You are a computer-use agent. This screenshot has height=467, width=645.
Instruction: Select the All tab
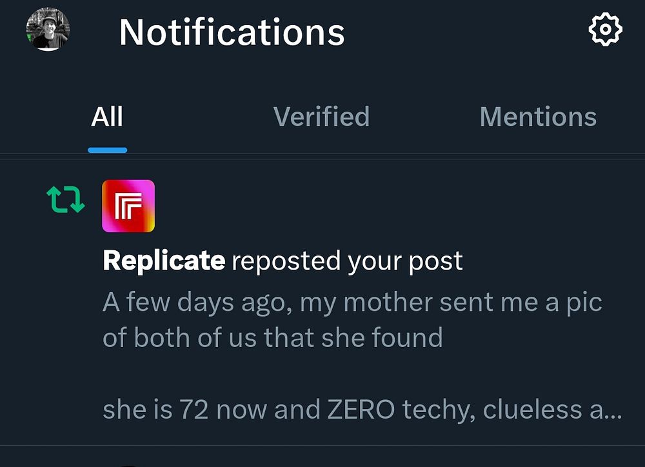click(x=107, y=117)
